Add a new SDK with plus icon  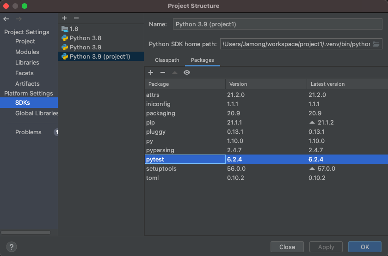64,18
